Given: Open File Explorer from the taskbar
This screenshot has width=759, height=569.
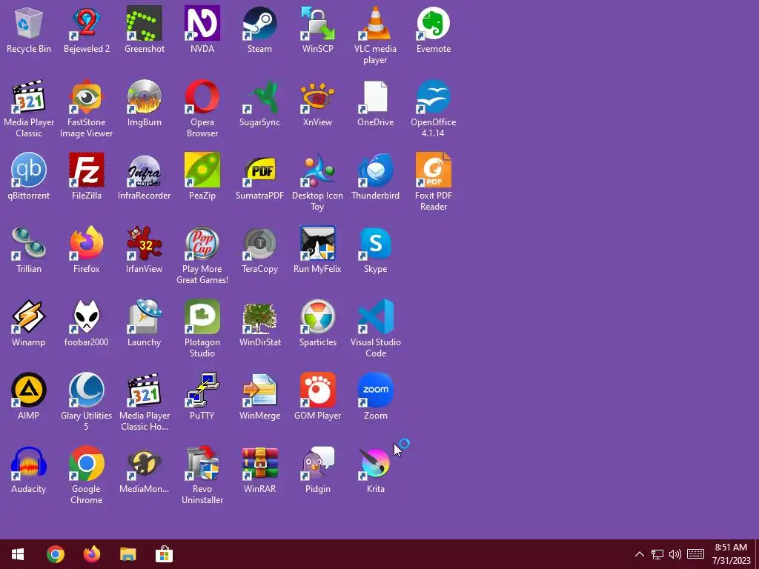Looking at the screenshot, I should (127, 554).
